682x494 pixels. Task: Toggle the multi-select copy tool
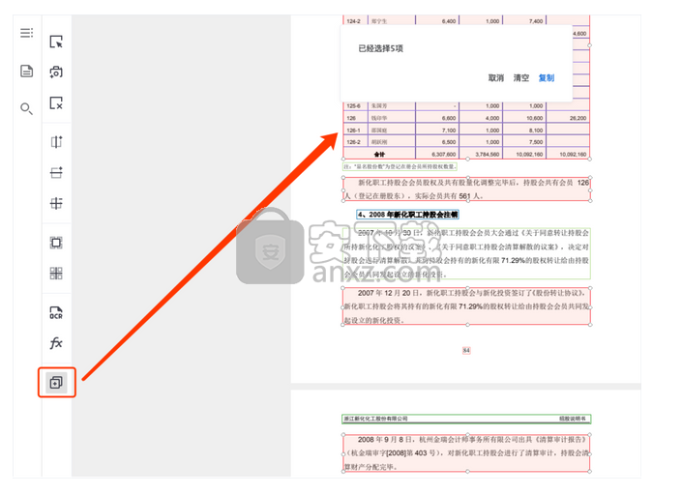point(56,382)
